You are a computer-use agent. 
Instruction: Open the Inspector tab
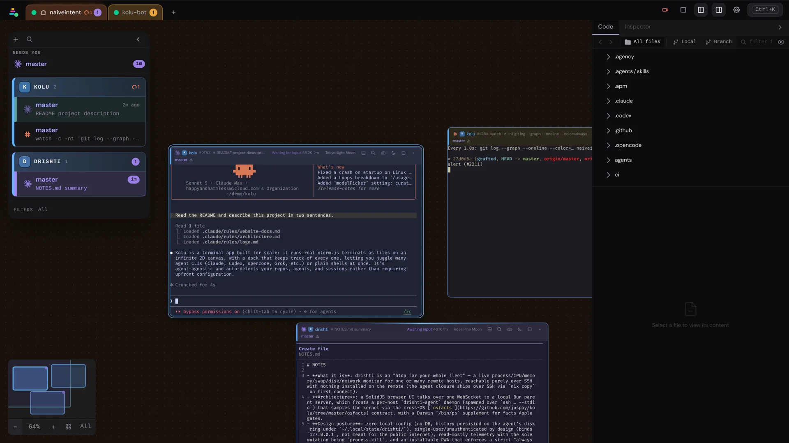(638, 27)
